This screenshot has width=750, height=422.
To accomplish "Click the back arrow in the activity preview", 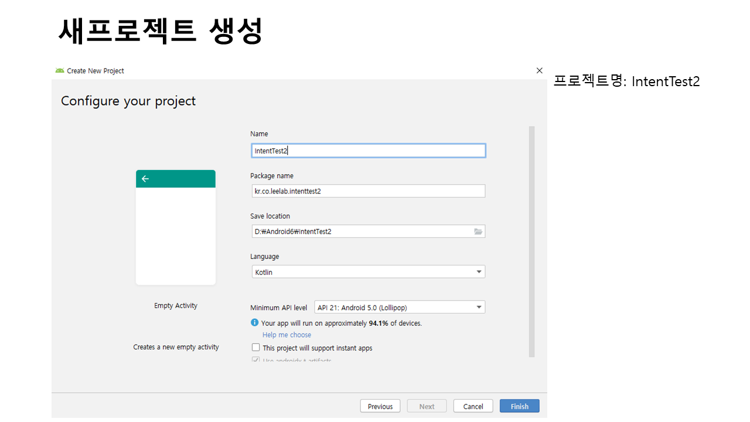I will [x=145, y=179].
